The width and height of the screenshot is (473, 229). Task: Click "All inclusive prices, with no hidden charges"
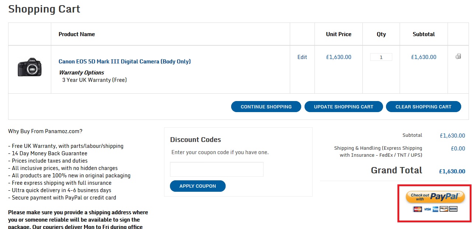click(x=63, y=168)
